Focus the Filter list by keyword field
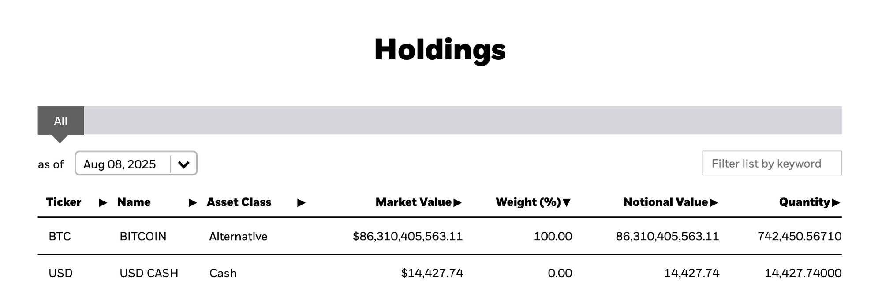This screenshot has width=882, height=307. pos(772,163)
